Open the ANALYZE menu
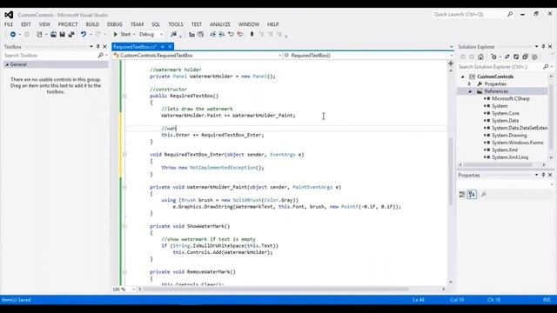Viewport: 557px width, 313px height. 220,24
